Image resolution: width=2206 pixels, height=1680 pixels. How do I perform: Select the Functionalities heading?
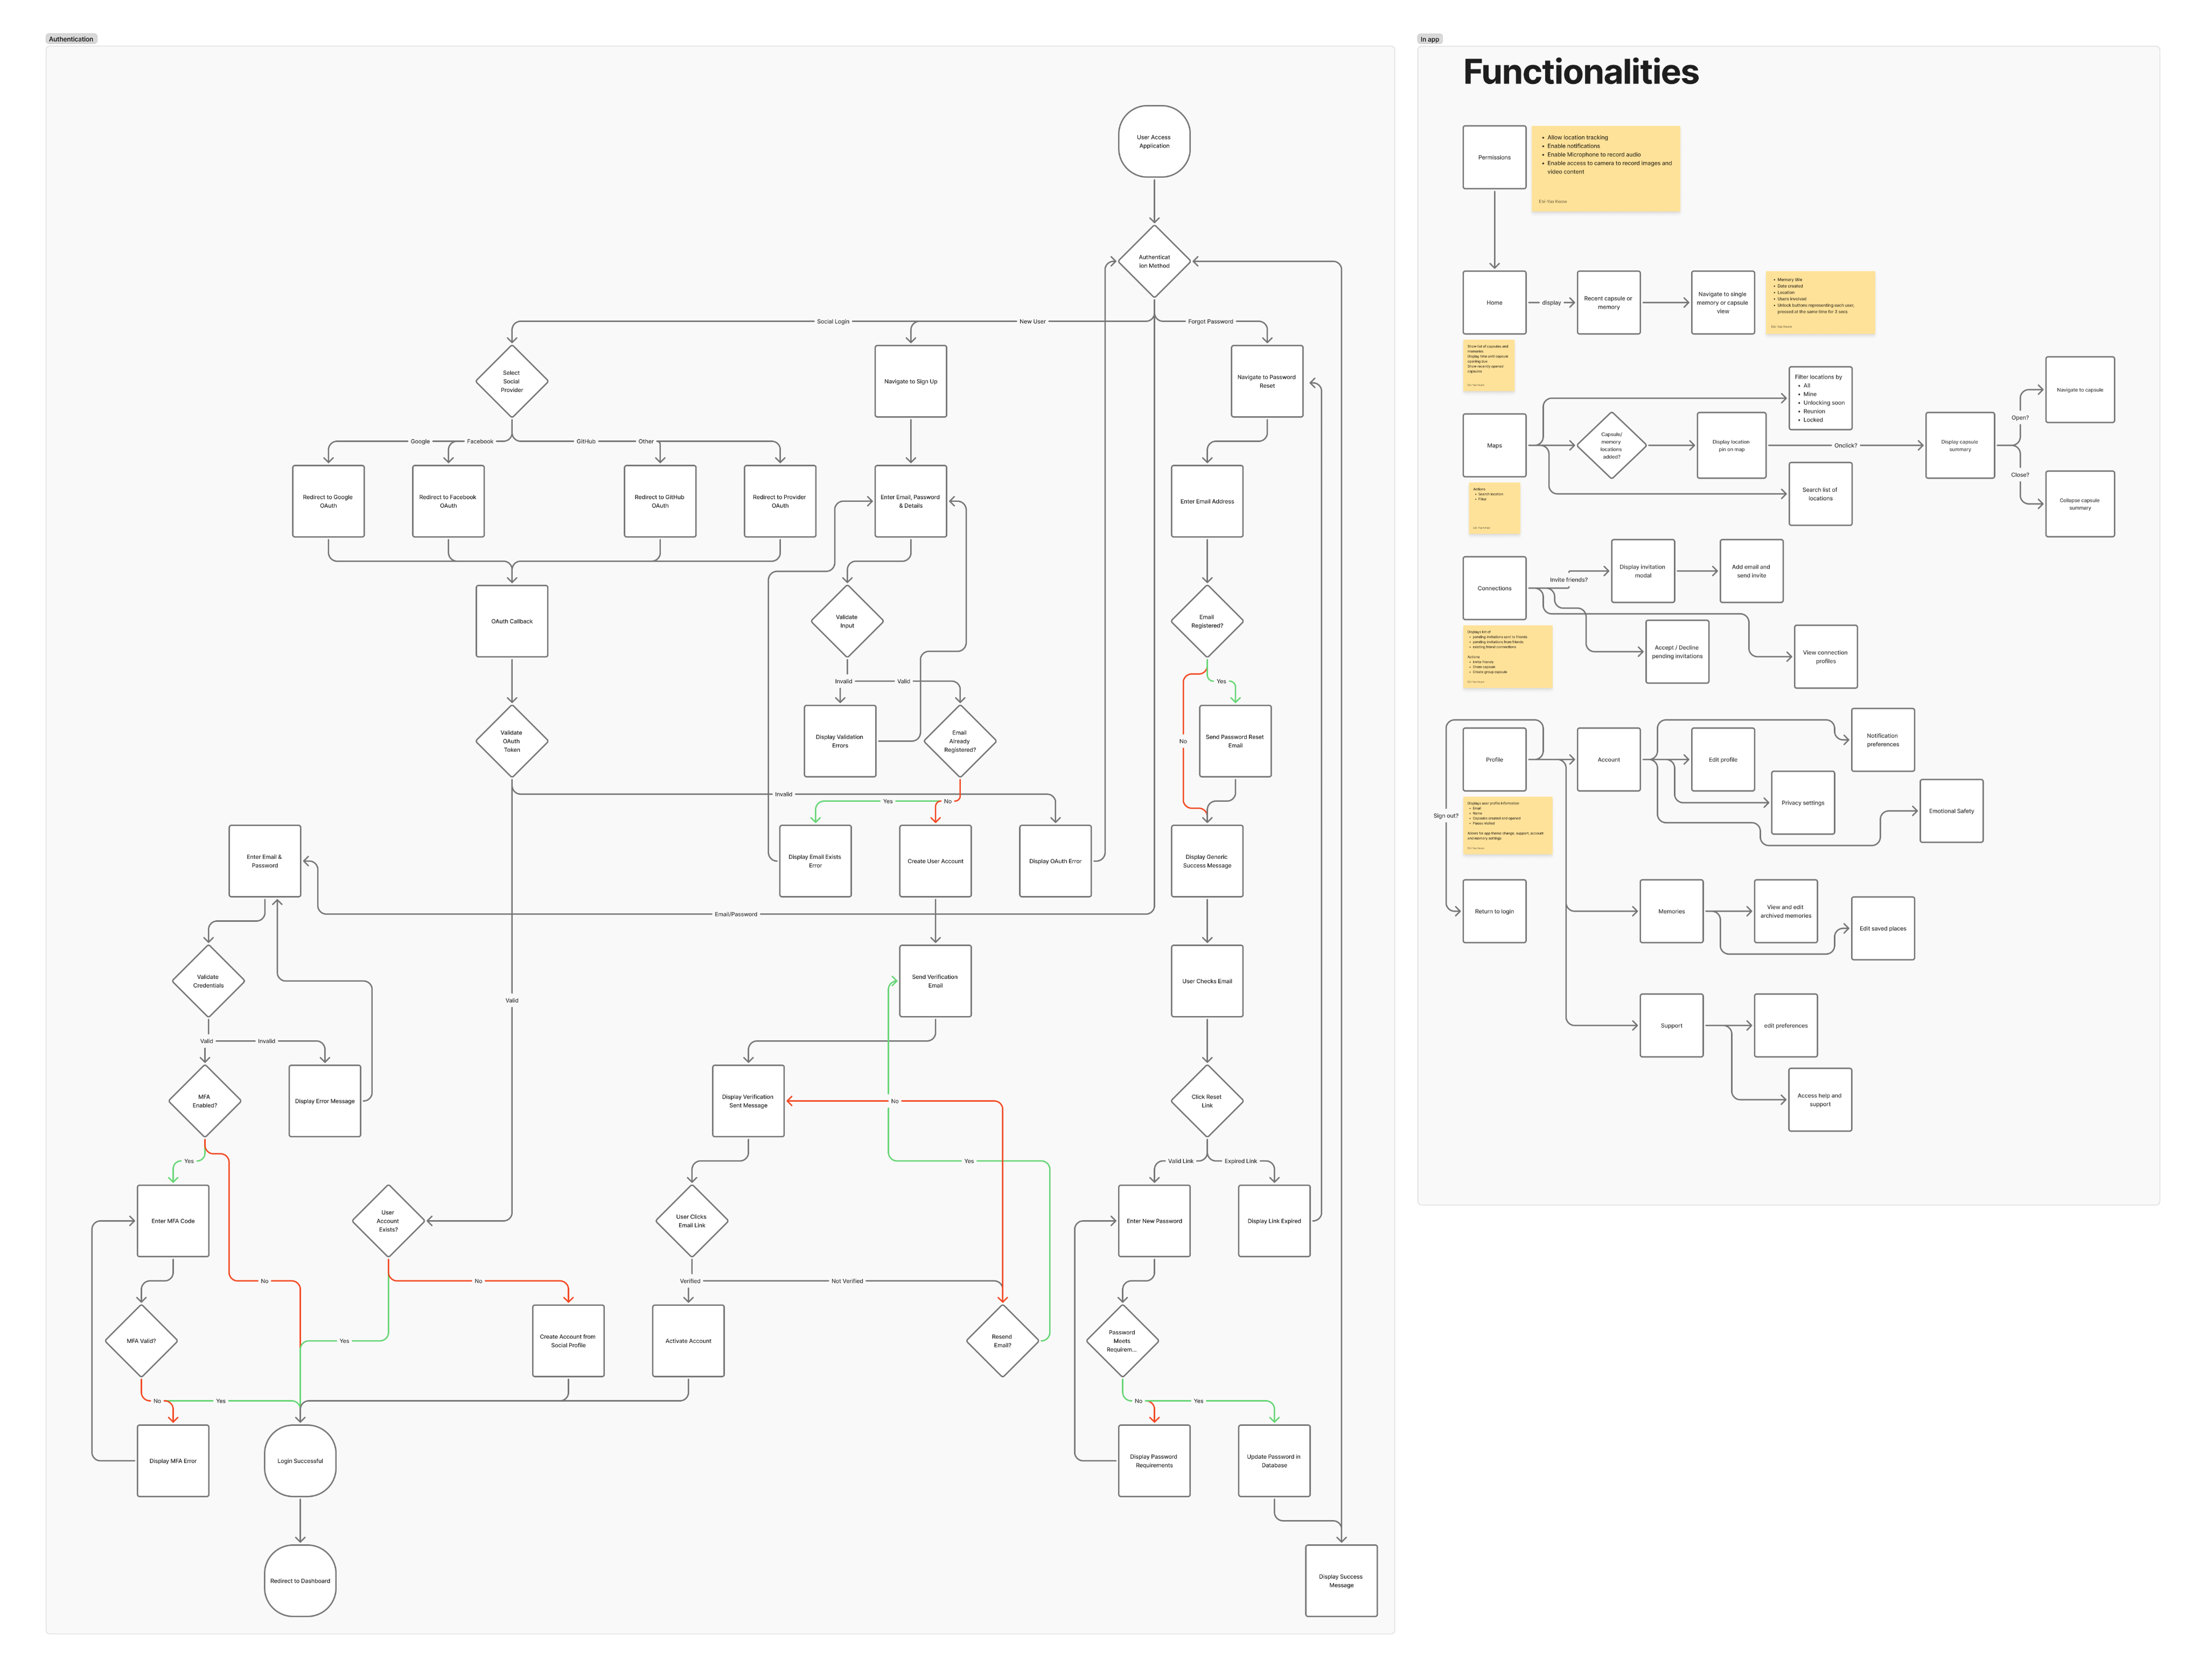[x=1580, y=72]
